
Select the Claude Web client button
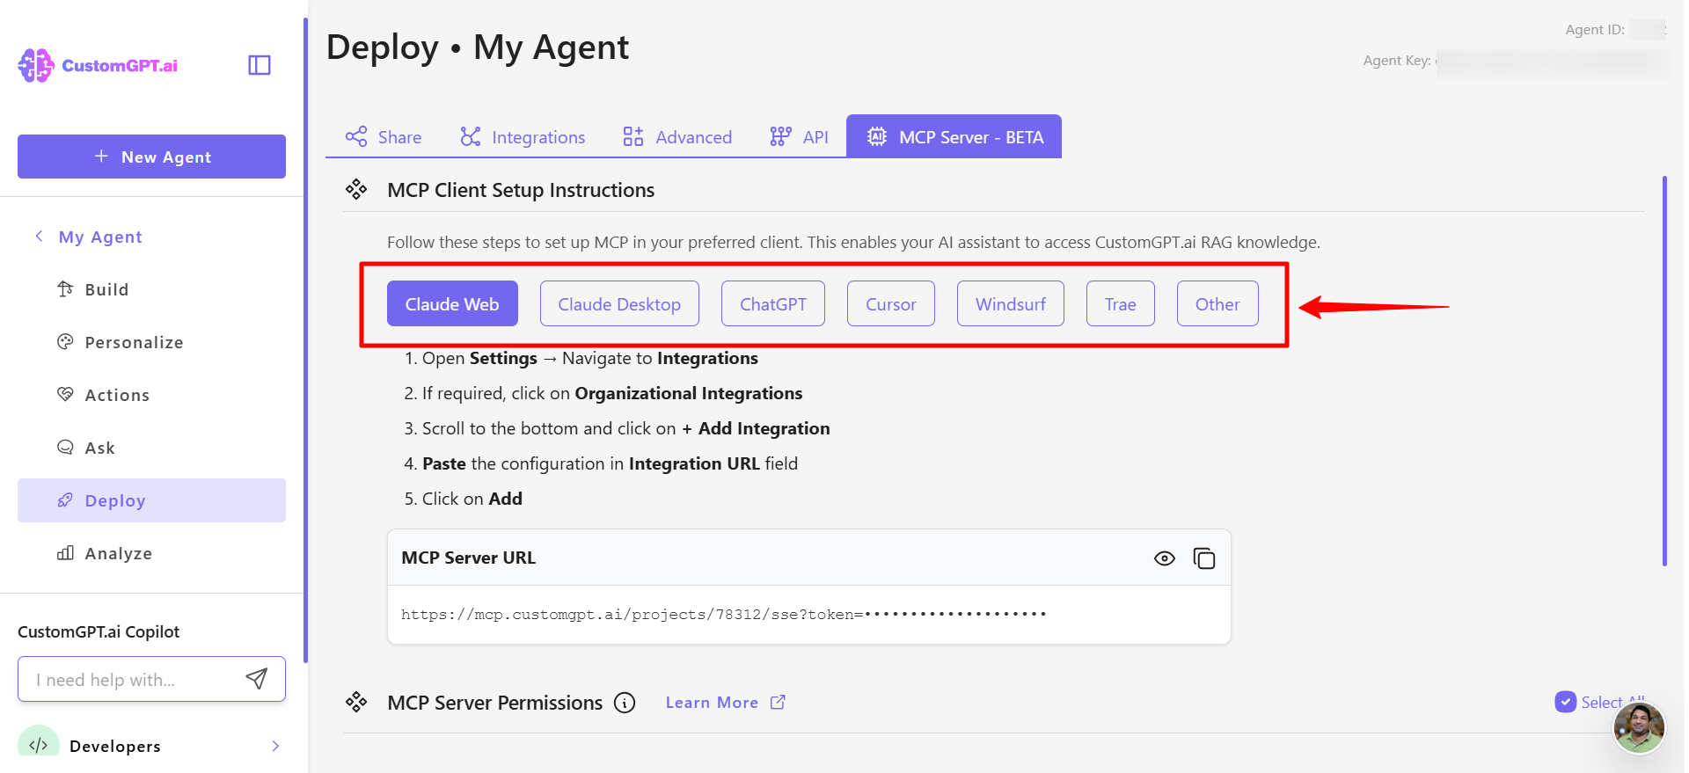coord(452,303)
